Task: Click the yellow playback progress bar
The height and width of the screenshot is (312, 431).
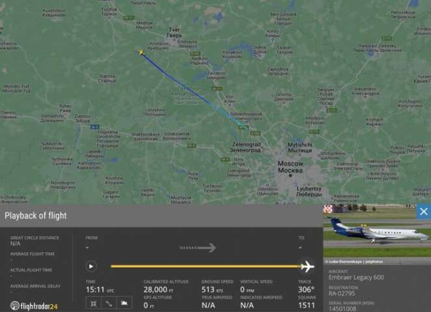Action: coord(206,266)
